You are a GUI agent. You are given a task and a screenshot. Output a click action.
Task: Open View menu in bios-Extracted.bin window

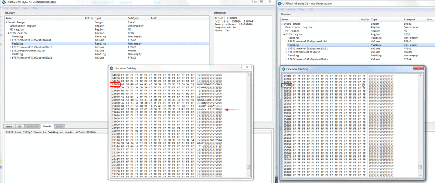pos(301,9)
